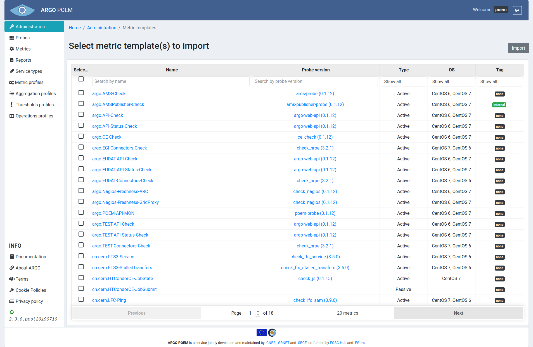Open the argo.TEST-Connectors-Check link

[x=121, y=246]
